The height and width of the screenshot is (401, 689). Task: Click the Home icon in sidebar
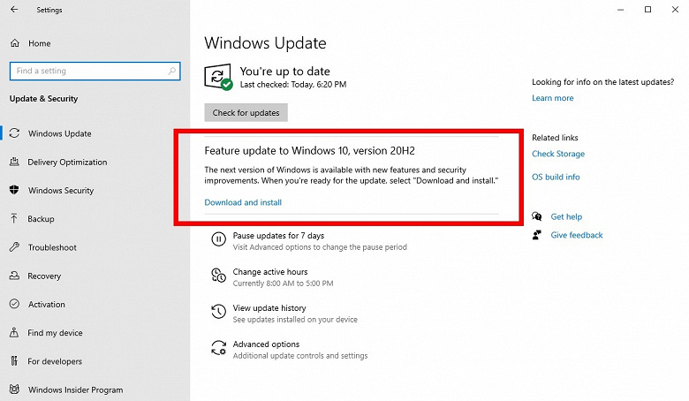tap(15, 42)
